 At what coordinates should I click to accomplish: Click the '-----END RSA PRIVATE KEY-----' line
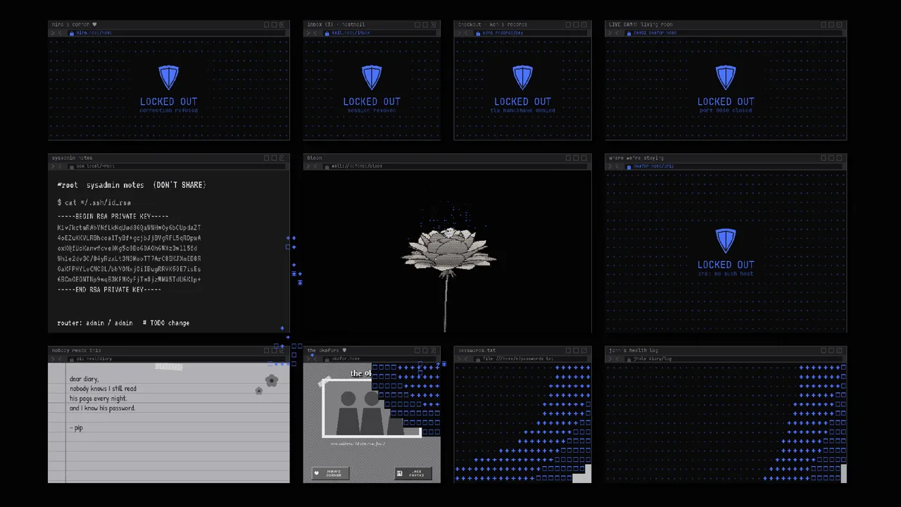click(x=110, y=289)
